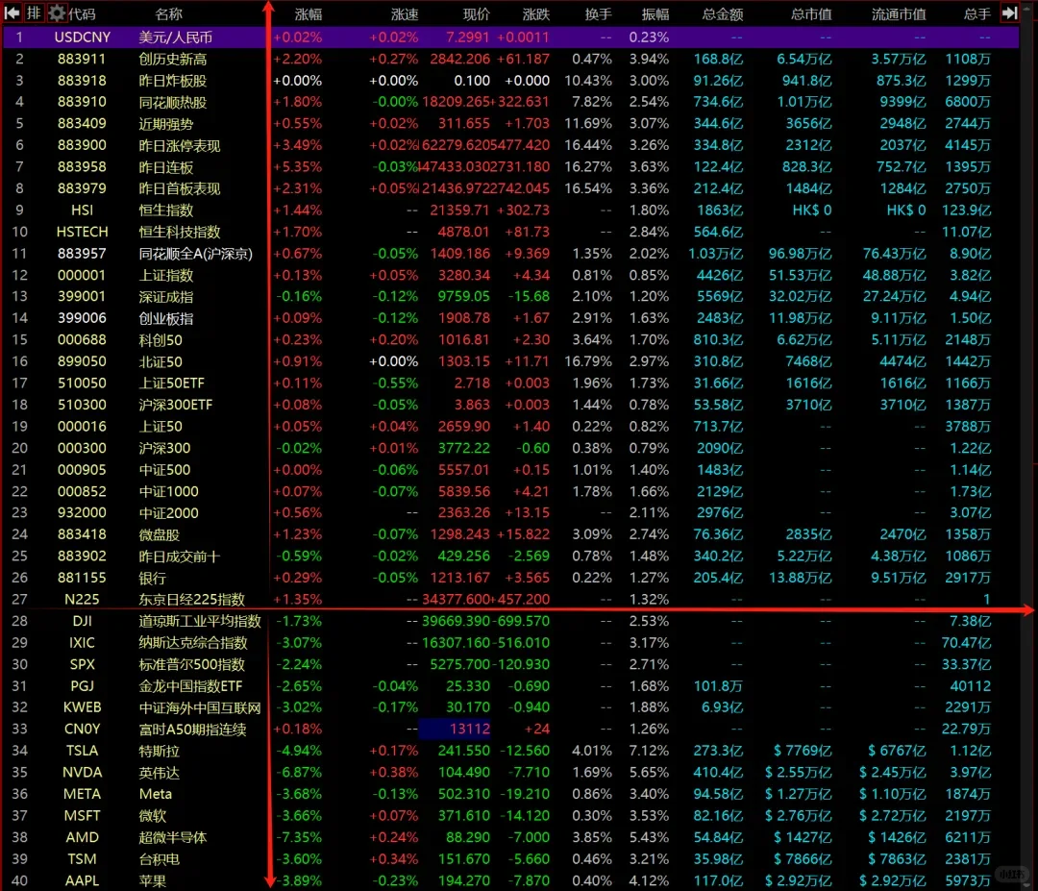Select the 510300 沪深300ETF row

[511, 405]
